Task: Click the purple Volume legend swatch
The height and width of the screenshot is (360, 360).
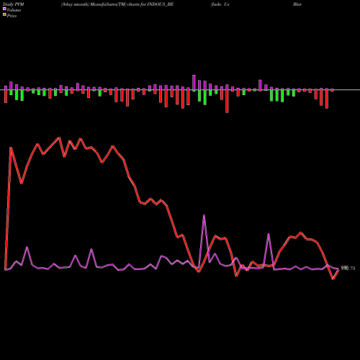Action: click(x=4, y=9)
